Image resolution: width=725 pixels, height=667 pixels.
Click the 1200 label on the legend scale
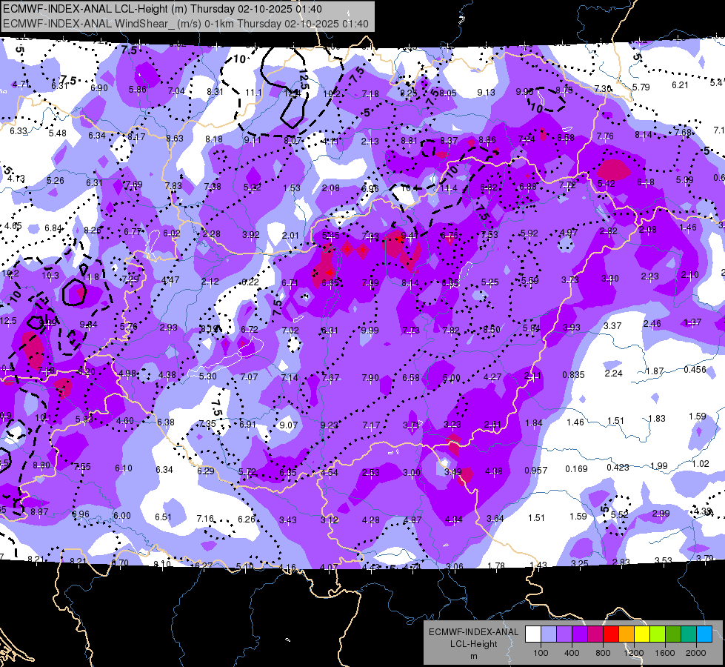633,653
